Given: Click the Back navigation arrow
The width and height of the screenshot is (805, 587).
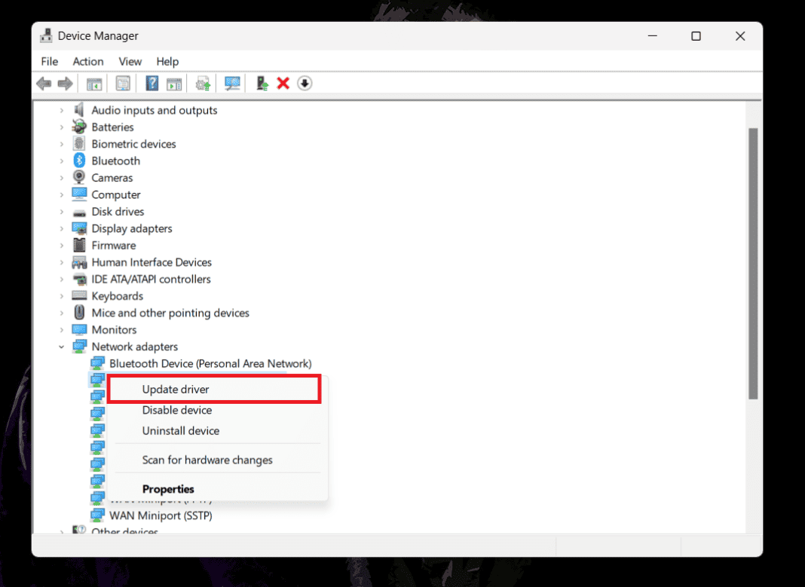Looking at the screenshot, I should pyautogui.click(x=44, y=83).
